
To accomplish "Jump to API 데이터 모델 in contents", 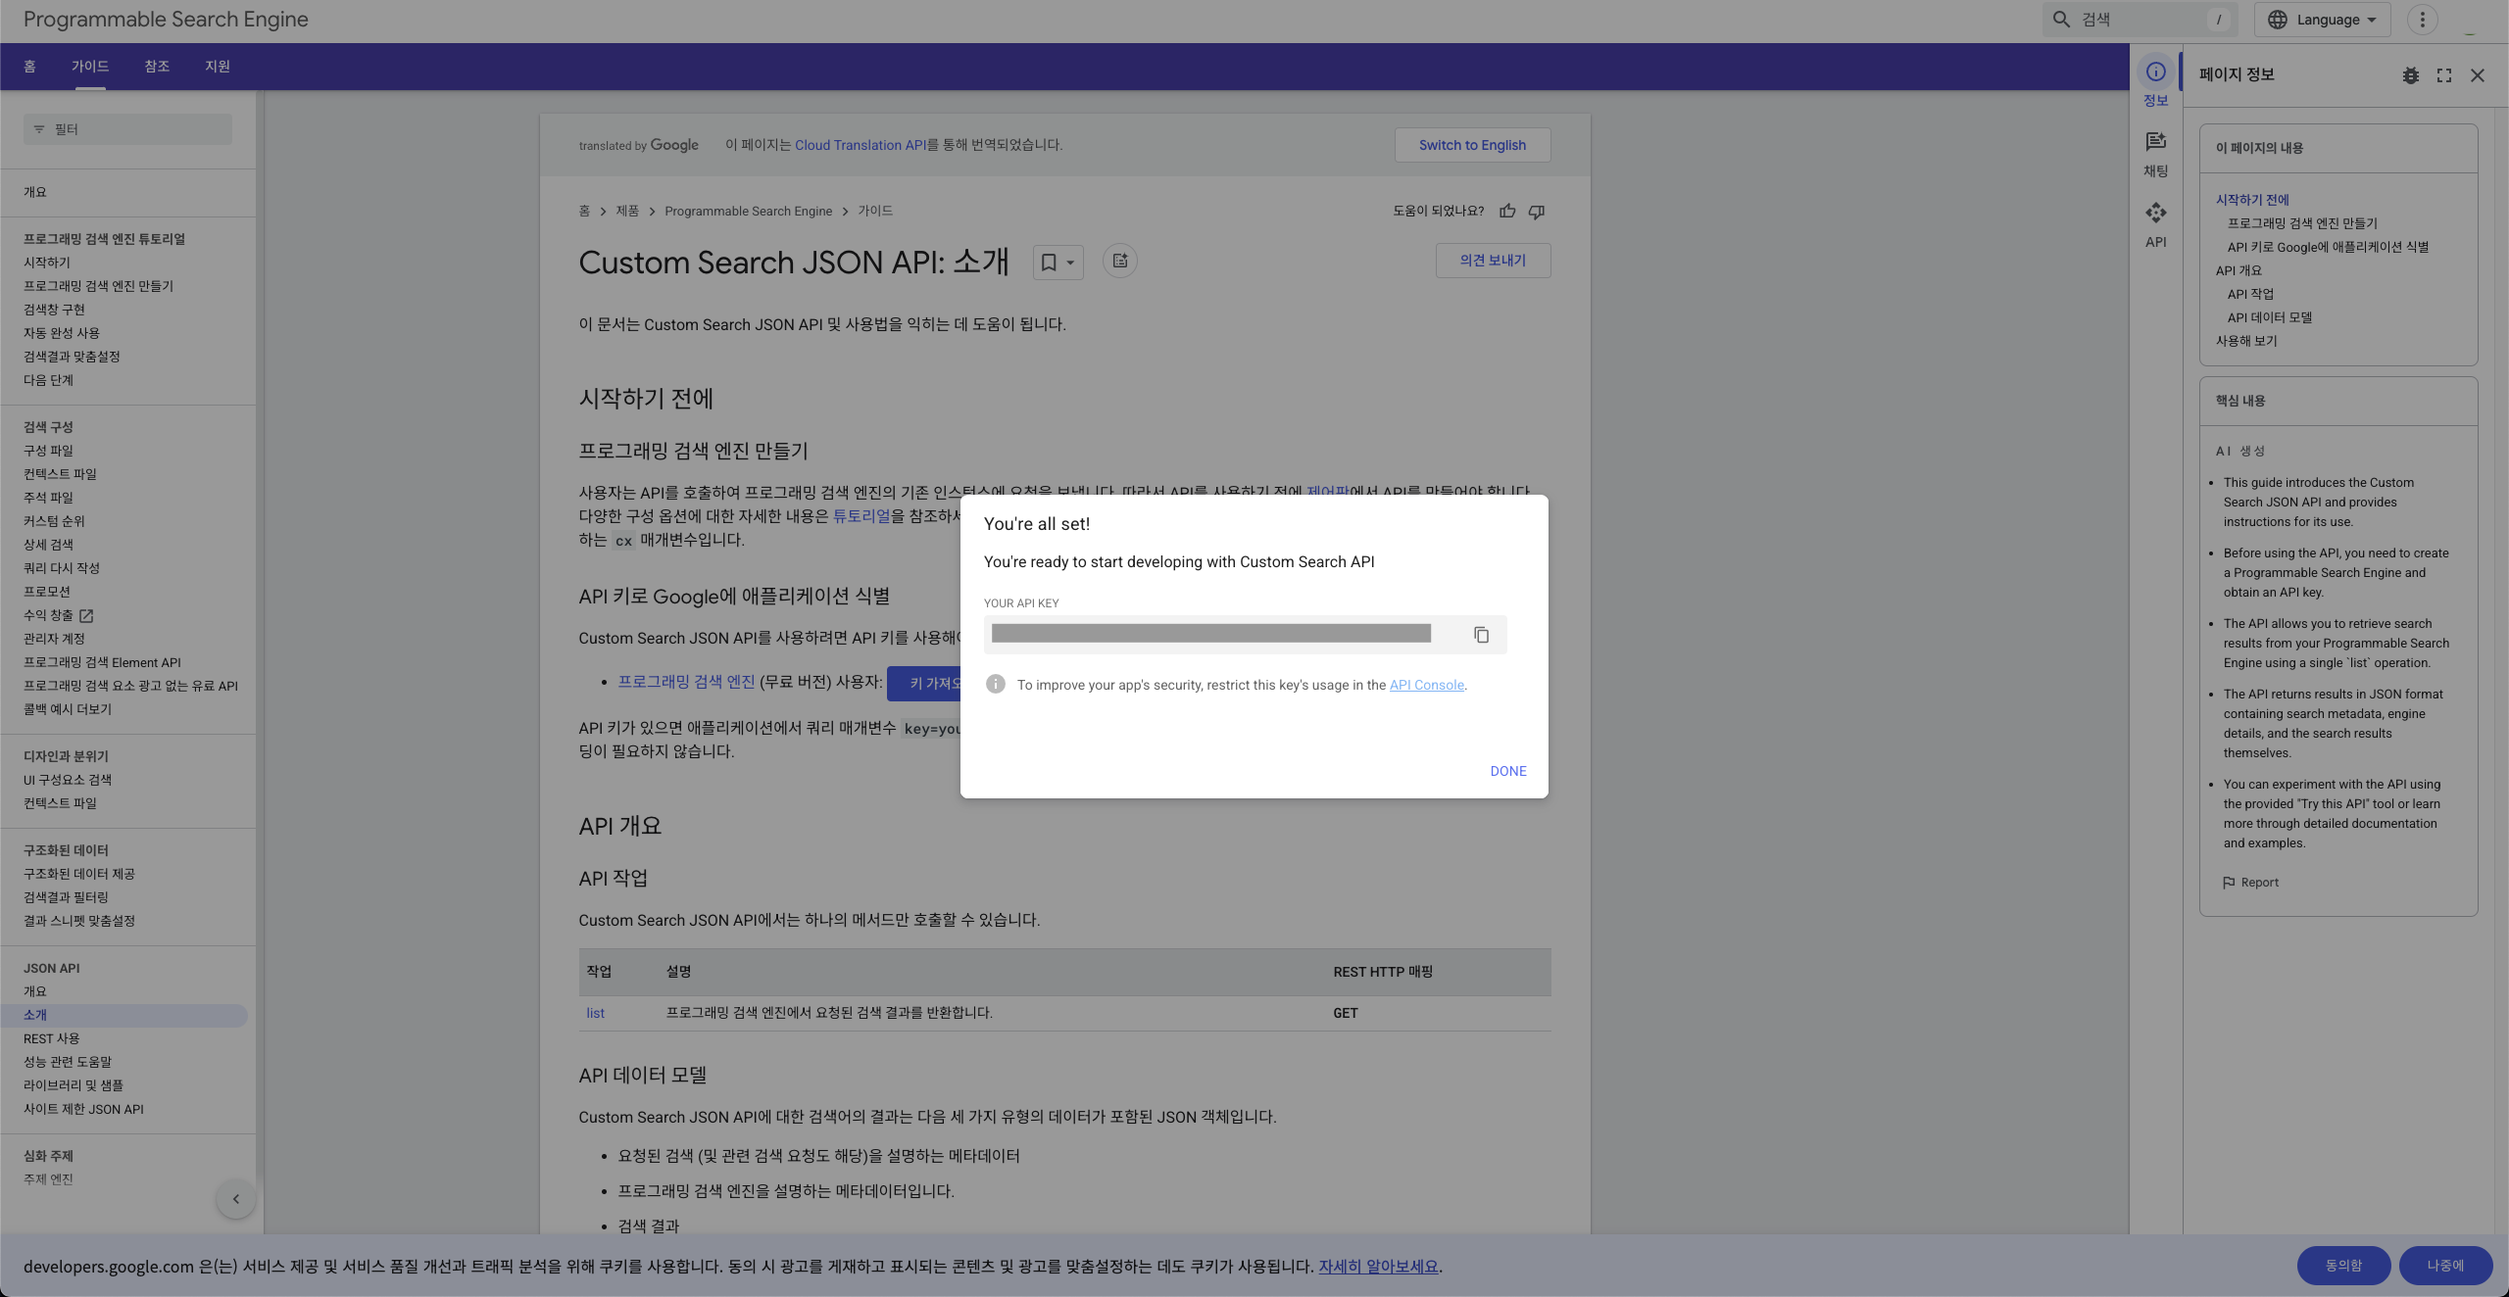I will [x=2270, y=317].
